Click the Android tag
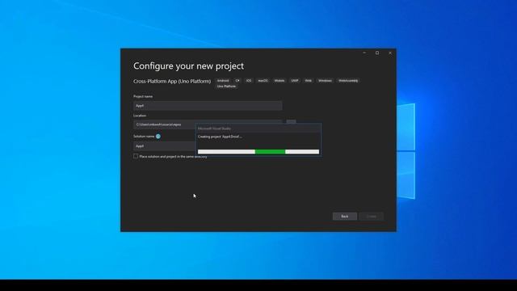The image size is (517, 291). click(223, 81)
